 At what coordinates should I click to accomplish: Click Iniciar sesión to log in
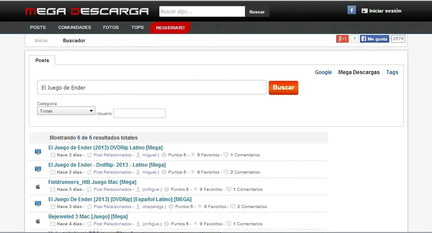[x=382, y=11]
